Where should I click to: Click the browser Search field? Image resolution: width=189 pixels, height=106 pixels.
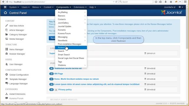[136, 2]
